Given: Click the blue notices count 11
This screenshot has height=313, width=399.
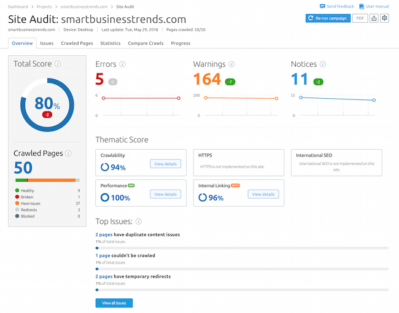Looking at the screenshot, I should [x=300, y=79].
